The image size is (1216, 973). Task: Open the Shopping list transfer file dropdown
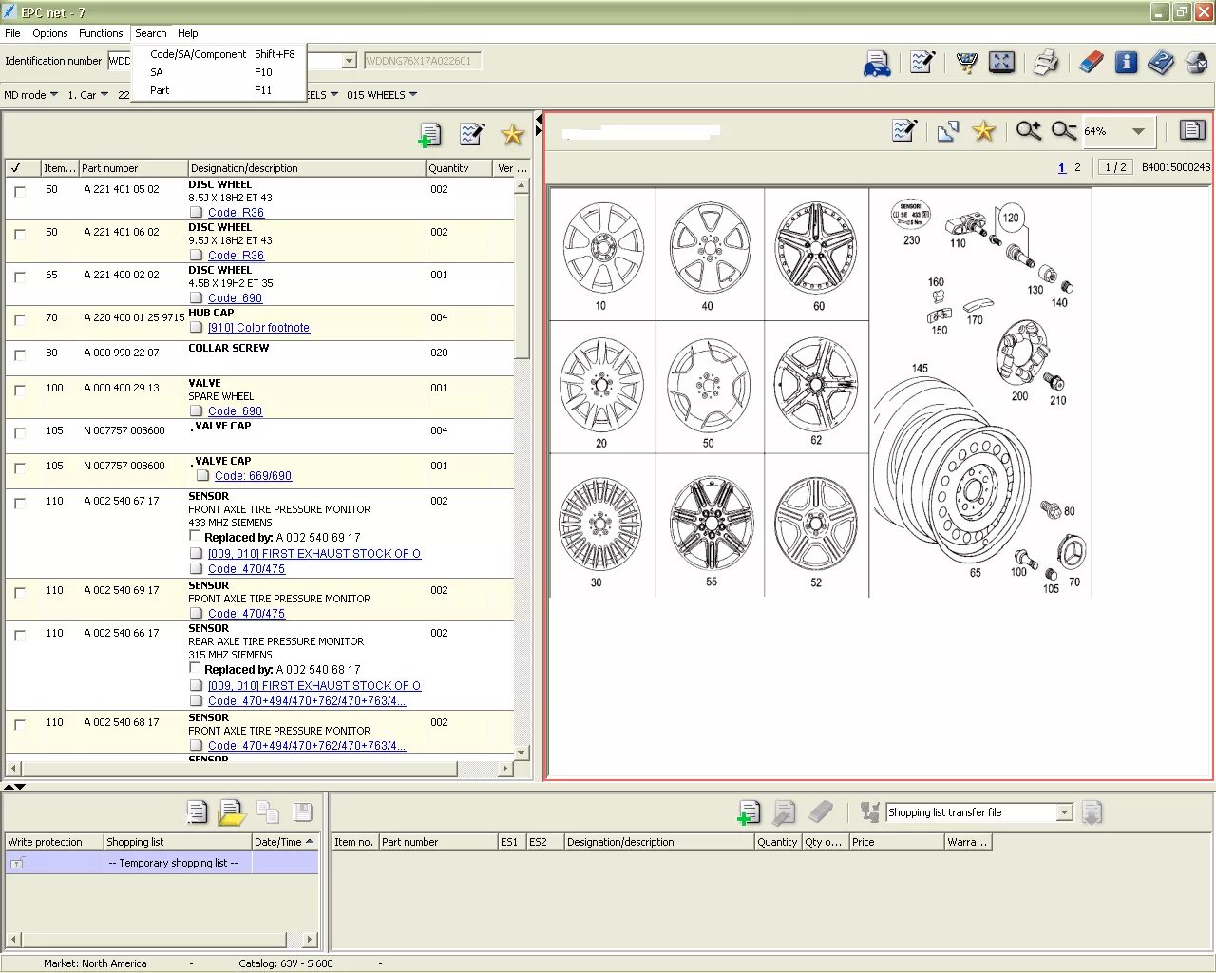[1065, 812]
